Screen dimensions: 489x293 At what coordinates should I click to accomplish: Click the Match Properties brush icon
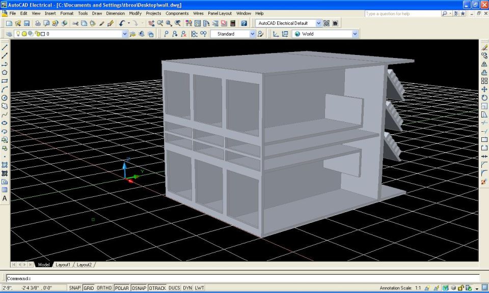coord(102,23)
